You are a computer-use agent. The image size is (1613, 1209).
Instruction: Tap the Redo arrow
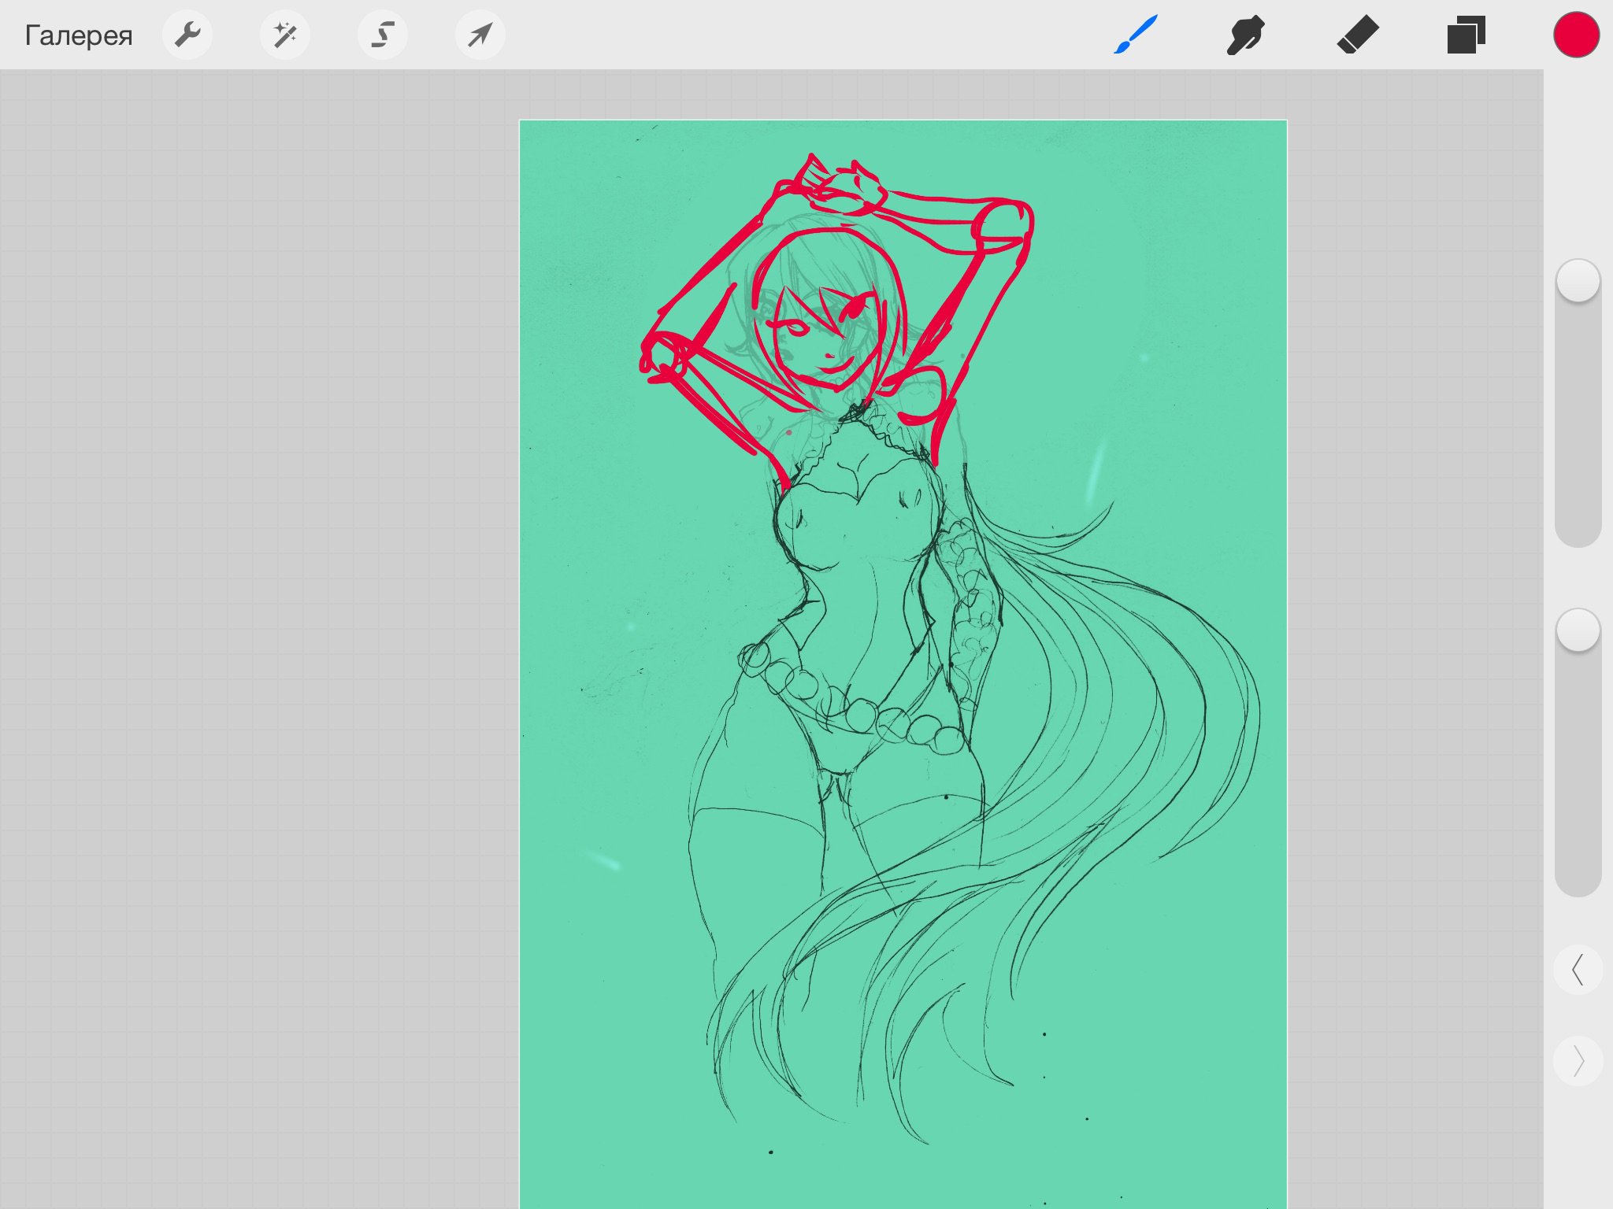click(x=1578, y=1061)
